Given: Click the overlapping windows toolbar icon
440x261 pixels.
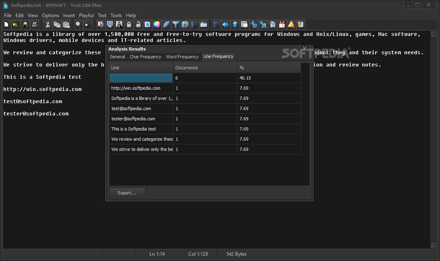Looking at the screenshot, I should (244, 25).
